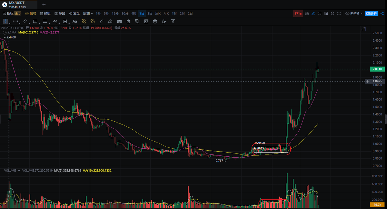Select the wave pattern W3 tool
Screen dimensions: 387x209
55,21
